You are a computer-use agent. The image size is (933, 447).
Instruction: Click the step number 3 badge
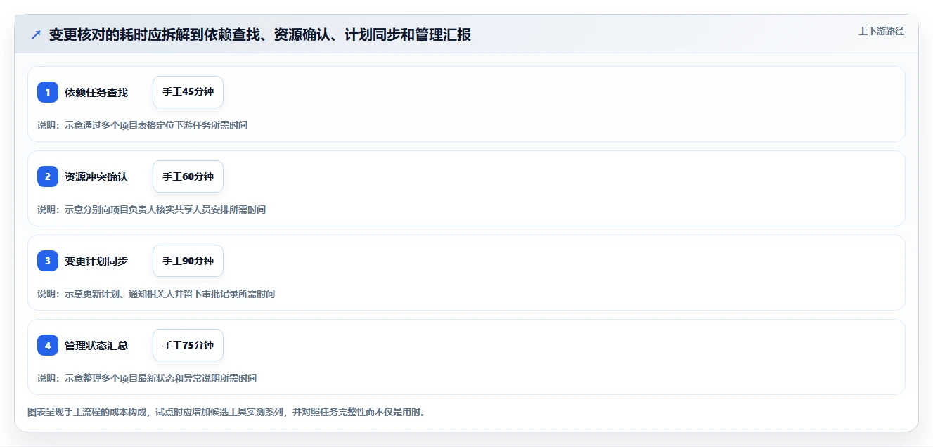tap(48, 261)
